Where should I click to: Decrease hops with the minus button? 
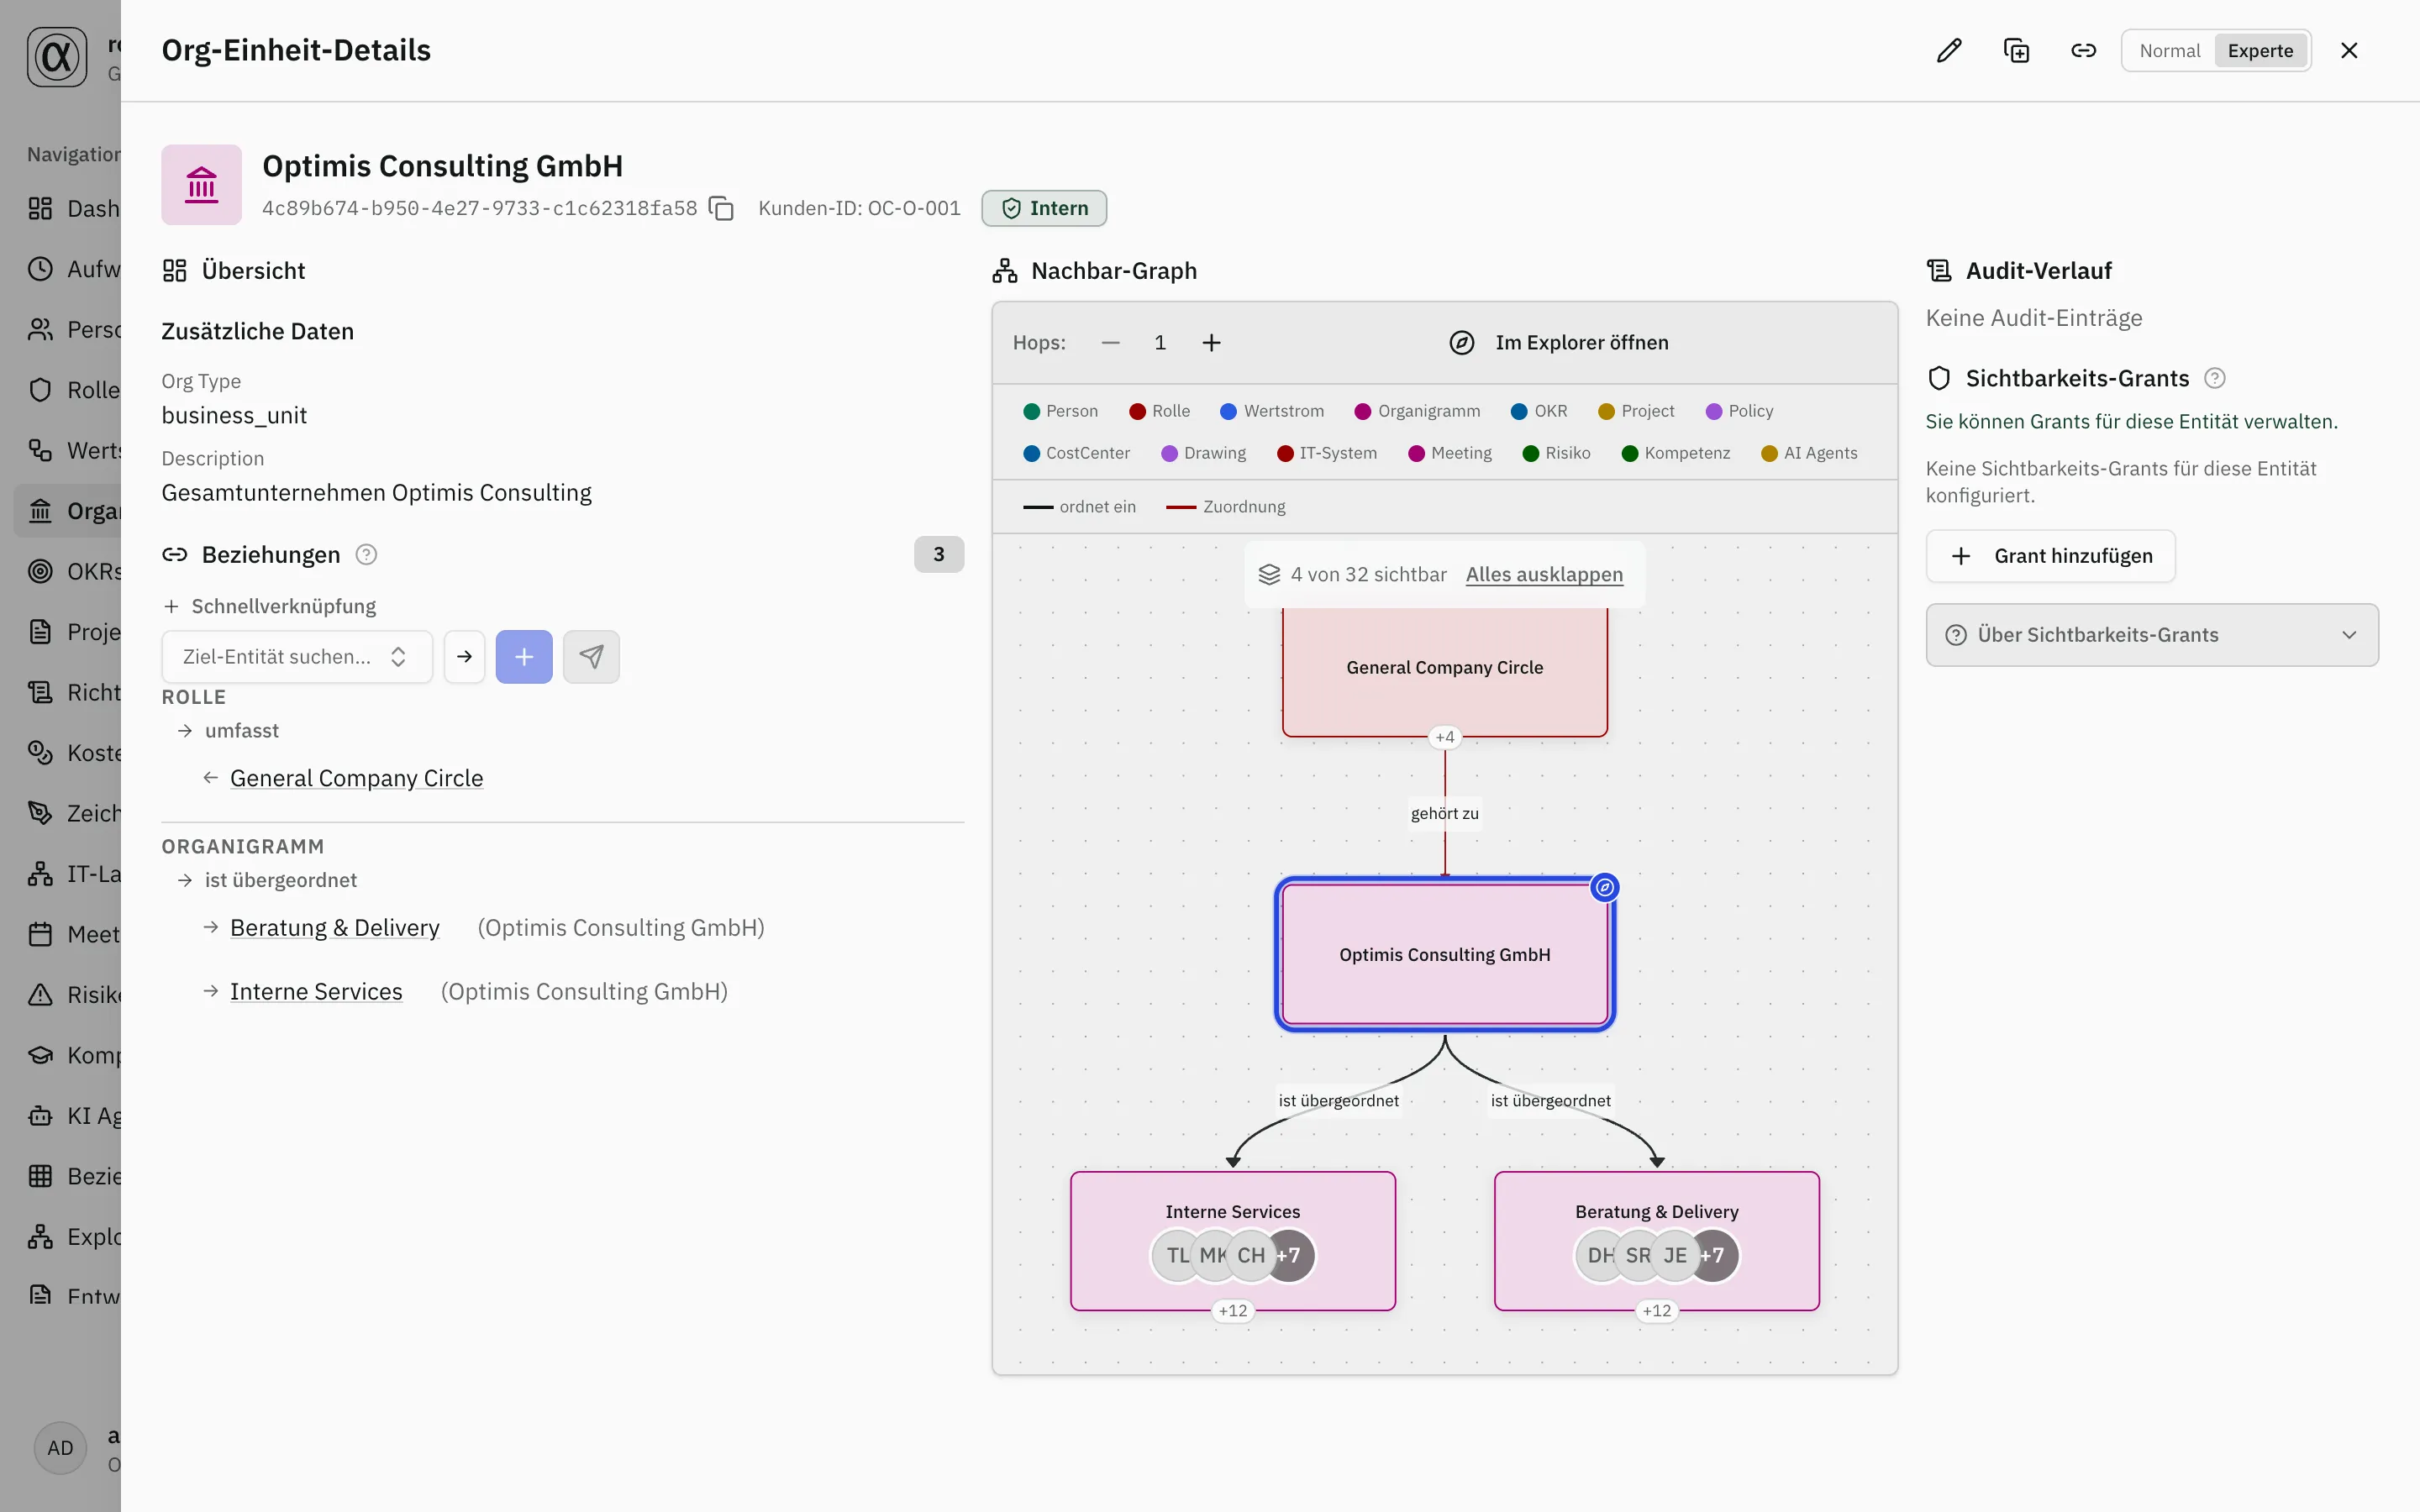[x=1110, y=343]
